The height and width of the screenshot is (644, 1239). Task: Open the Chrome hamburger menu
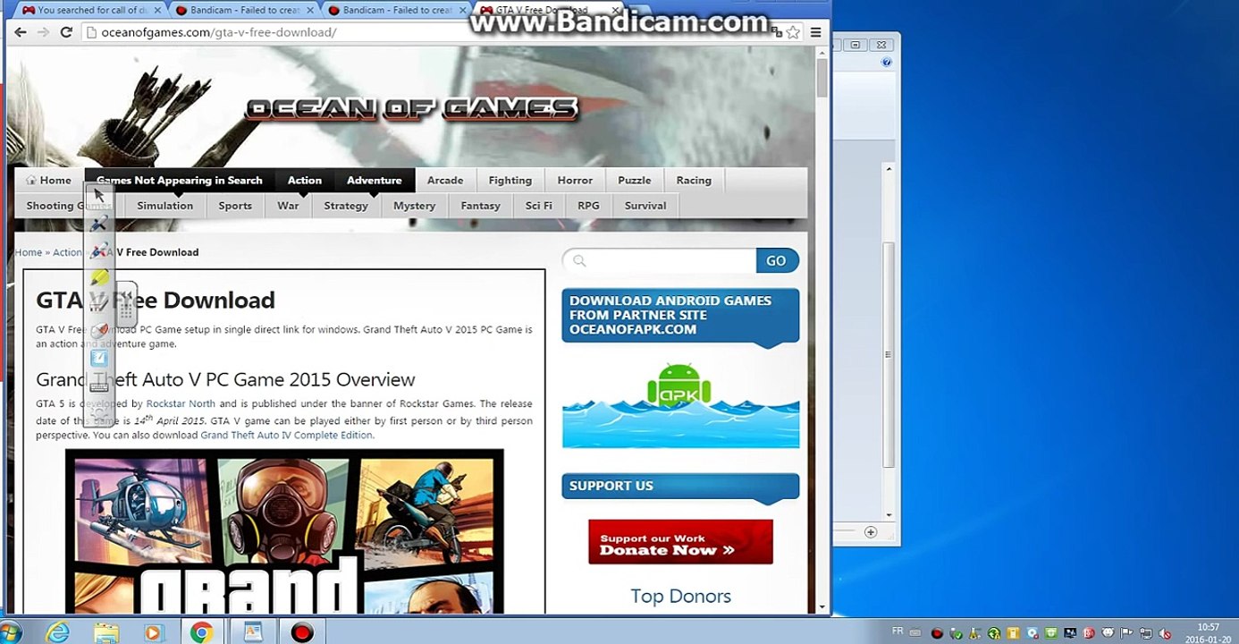tap(815, 32)
